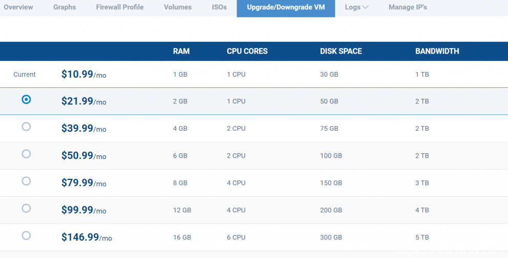Click the 16 GB RAM cell
The width and height of the screenshot is (508, 258).
pyautogui.click(x=182, y=237)
